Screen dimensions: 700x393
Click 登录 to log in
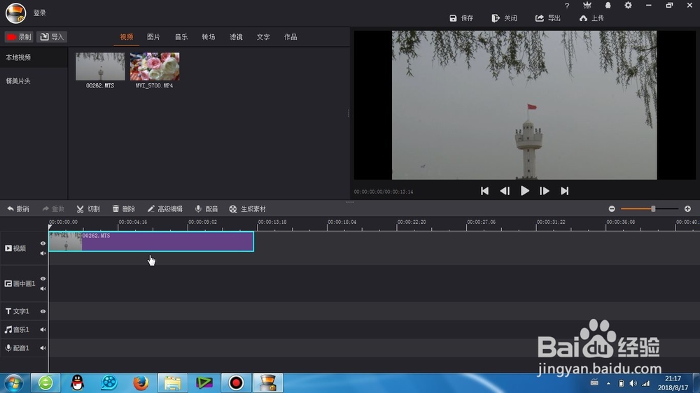coord(40,13)
